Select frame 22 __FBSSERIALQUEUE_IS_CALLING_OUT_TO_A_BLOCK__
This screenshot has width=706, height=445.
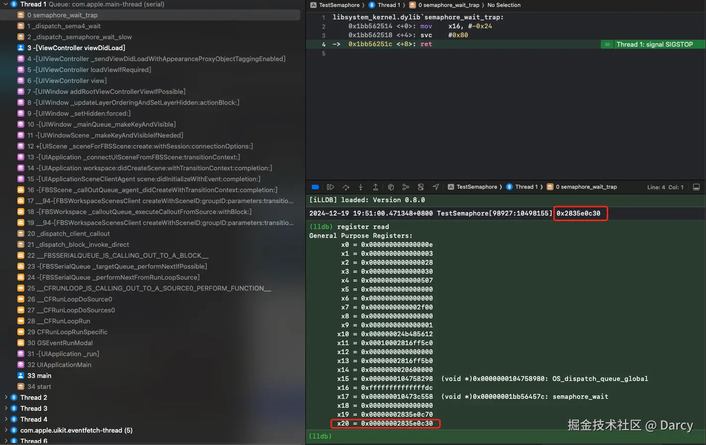(151, 255)
